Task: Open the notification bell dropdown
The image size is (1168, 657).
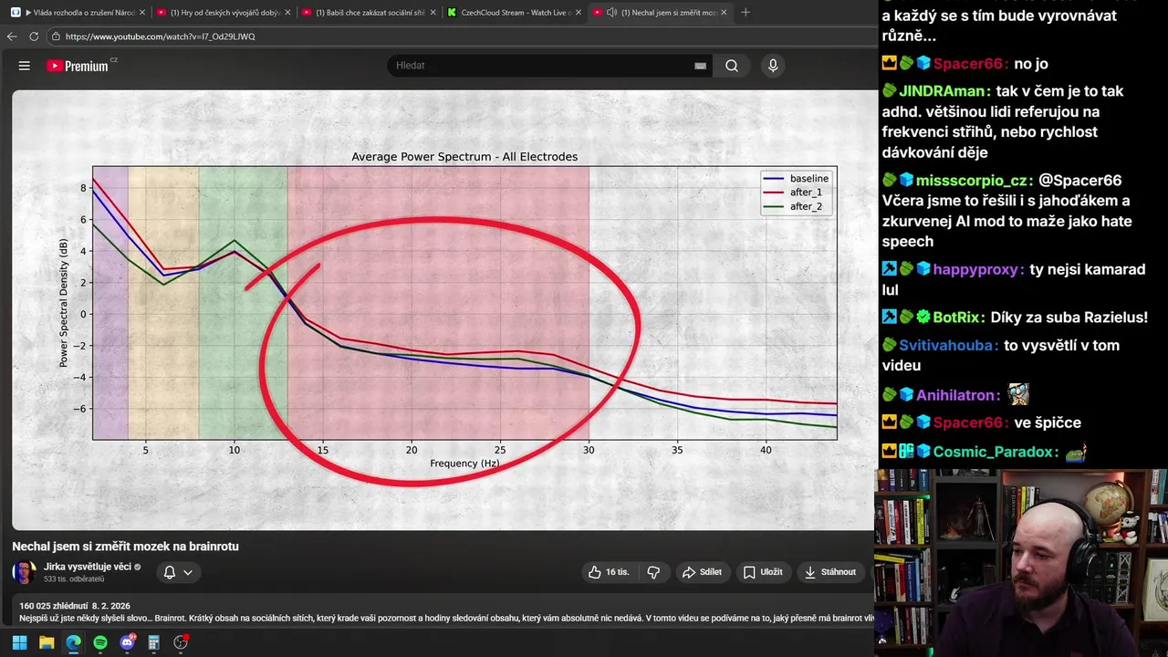Action: (178, 572)
